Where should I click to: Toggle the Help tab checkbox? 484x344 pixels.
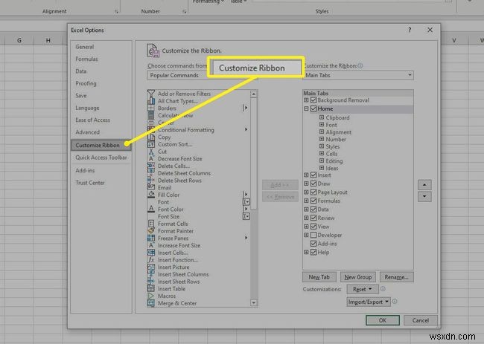pyautogui.click(x=313, y=252)
